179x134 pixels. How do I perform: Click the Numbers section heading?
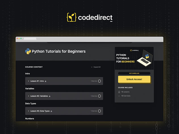coord(30,118)
